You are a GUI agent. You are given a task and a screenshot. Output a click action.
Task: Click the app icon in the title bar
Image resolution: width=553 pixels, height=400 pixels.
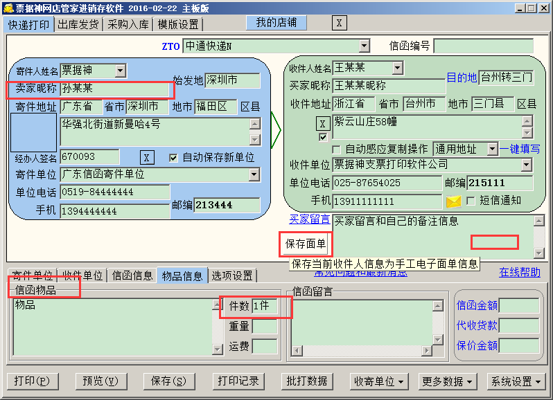[8, 8]
